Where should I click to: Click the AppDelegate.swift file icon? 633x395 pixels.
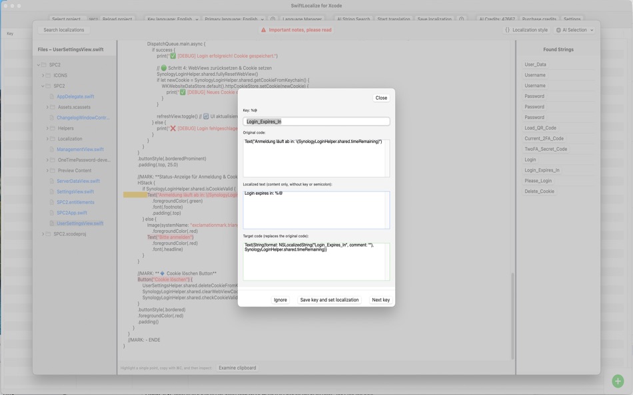pos(52,96)
